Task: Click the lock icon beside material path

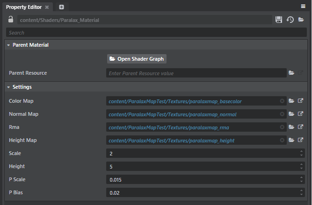Action: [11, 20]
